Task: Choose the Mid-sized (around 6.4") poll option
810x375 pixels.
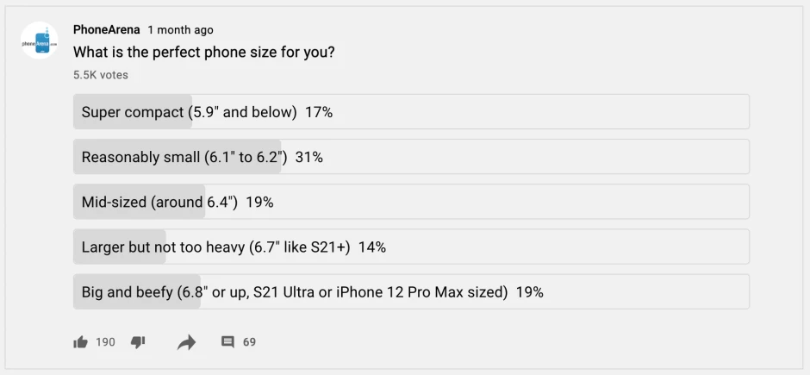Action: coord(410,202)
